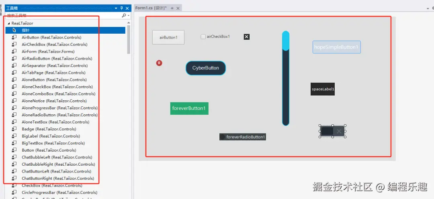Click the icon next to Badge

click(14, 129)
